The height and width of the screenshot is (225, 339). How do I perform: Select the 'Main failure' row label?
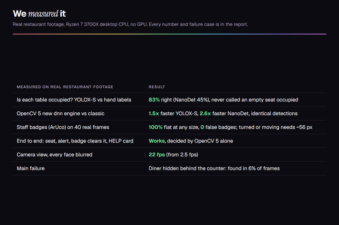tap(31, 168)
